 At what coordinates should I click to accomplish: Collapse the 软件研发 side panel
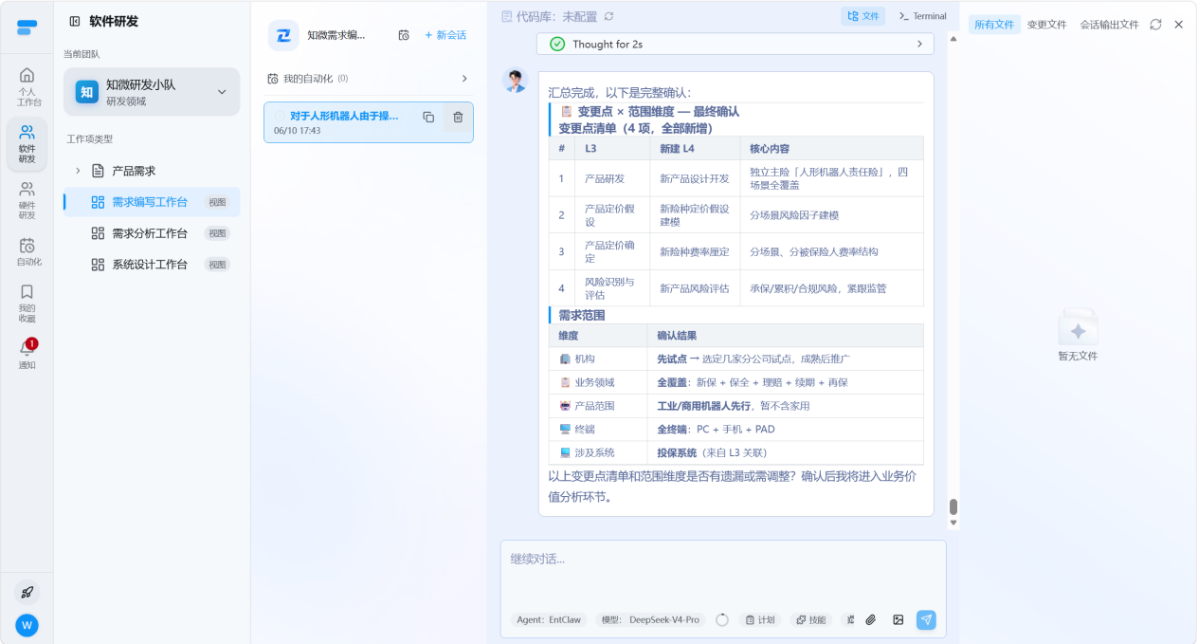[74, 21]
